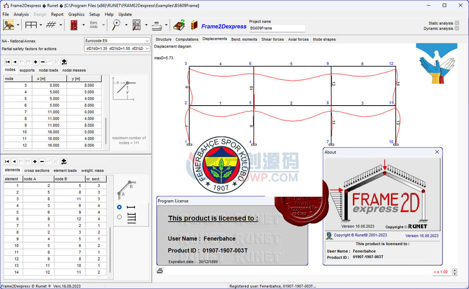Delete node with minus button
This screenshot has width=469, height=289.
[x=43, y=62]
